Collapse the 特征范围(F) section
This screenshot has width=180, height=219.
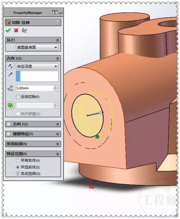pyautogui.click(x=58, y=154)
